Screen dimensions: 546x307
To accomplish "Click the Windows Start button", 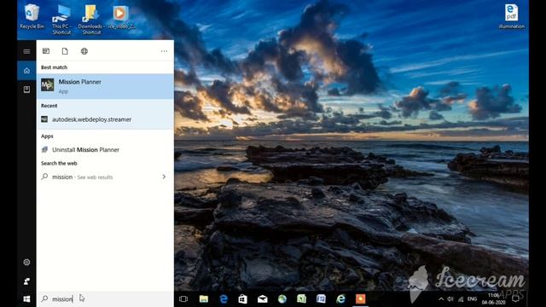I will click(26, 299).
